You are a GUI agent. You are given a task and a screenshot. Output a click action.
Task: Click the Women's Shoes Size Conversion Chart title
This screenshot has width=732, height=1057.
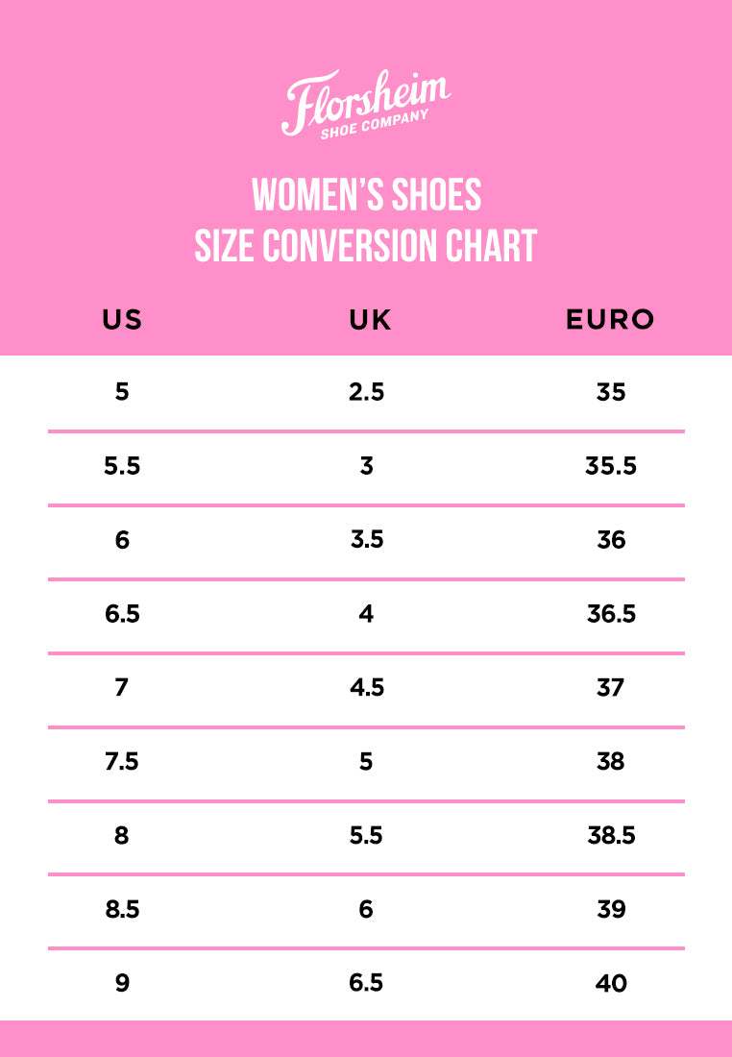pos(366,221)
